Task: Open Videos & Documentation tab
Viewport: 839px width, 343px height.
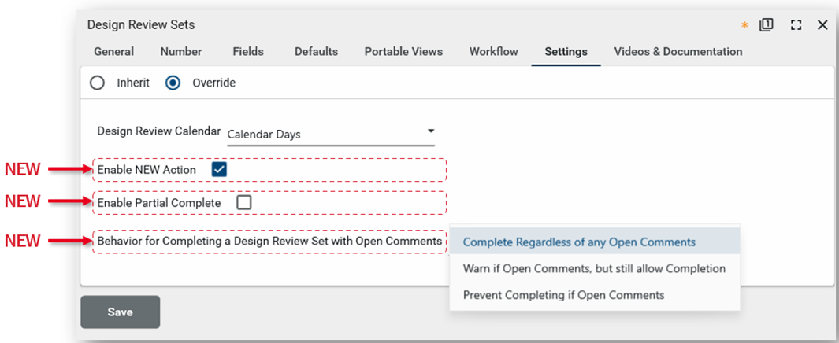Action: pos(678,52)
